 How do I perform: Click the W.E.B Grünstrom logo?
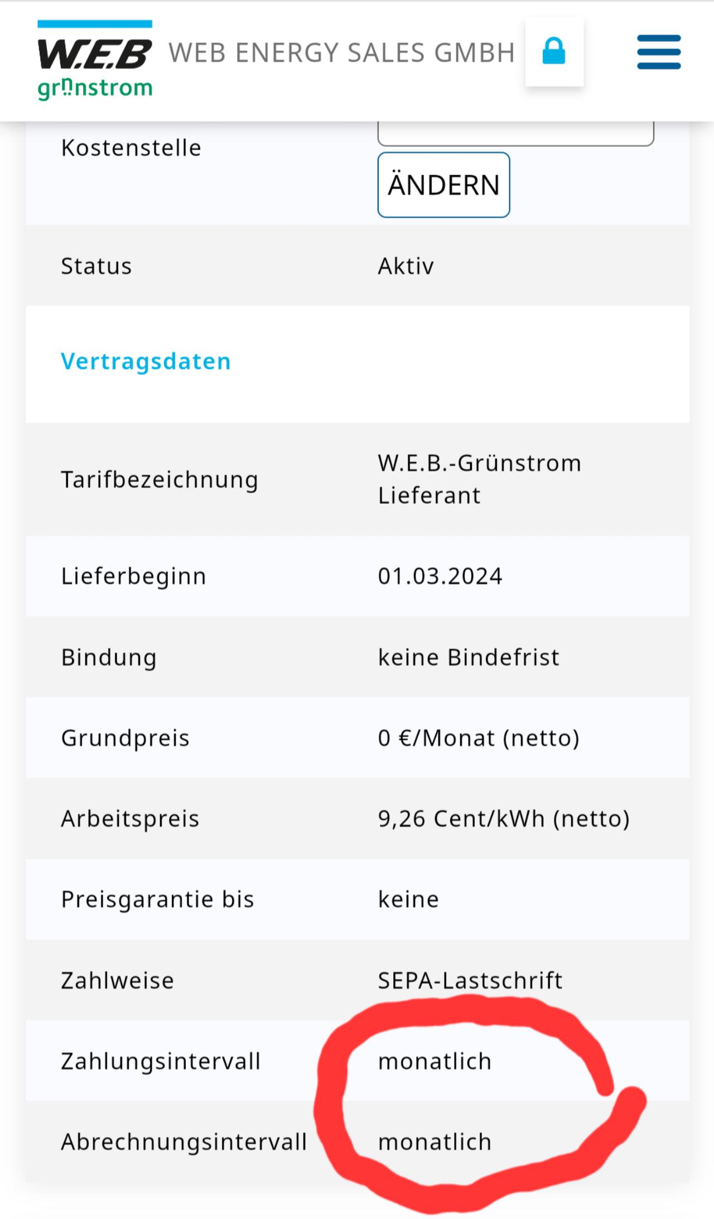[x=95, y=60]
